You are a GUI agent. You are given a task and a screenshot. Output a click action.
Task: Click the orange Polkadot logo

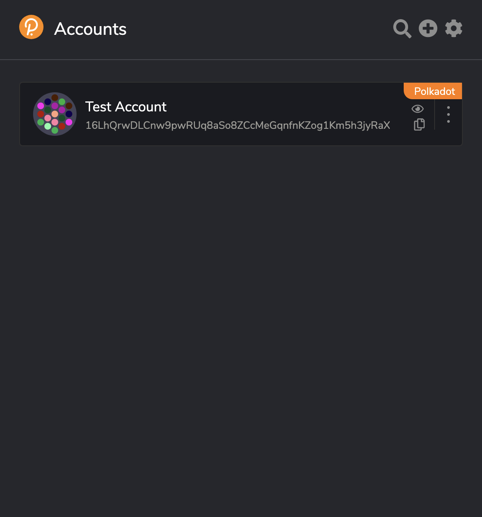[31, 27]
